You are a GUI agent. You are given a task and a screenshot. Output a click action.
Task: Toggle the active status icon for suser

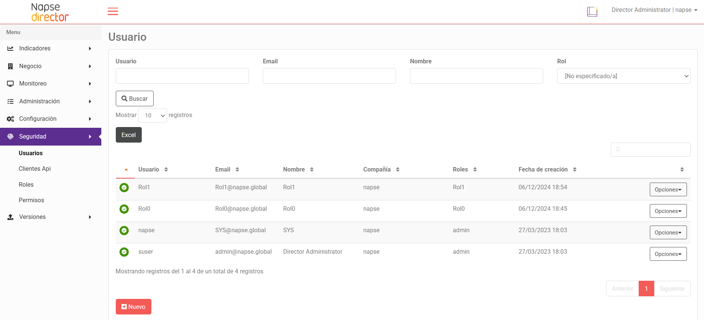click(124, 252)
